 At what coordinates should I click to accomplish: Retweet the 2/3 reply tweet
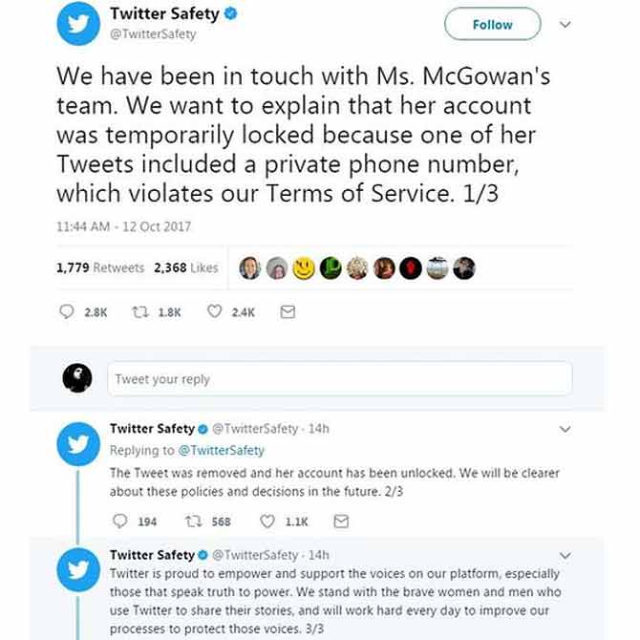pyautogui.click(x=194, y=522)
